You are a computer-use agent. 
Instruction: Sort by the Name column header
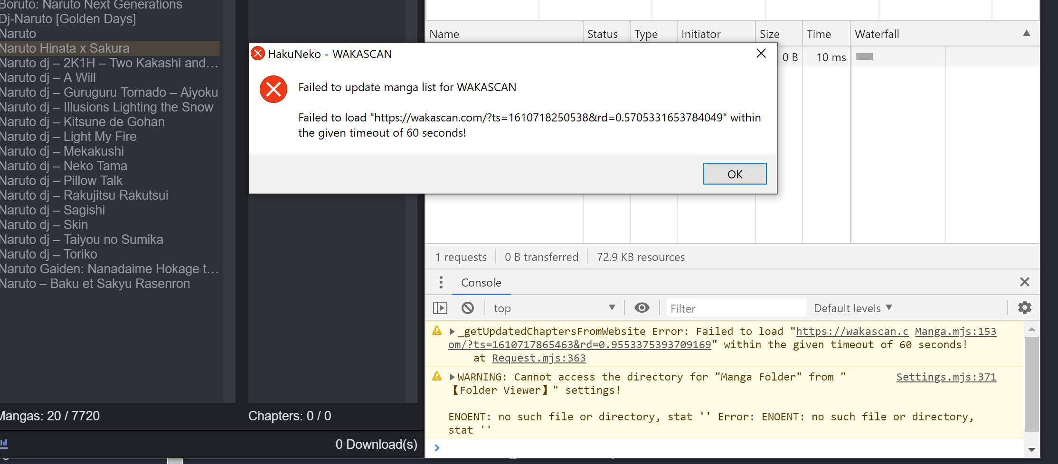[504, 34]
